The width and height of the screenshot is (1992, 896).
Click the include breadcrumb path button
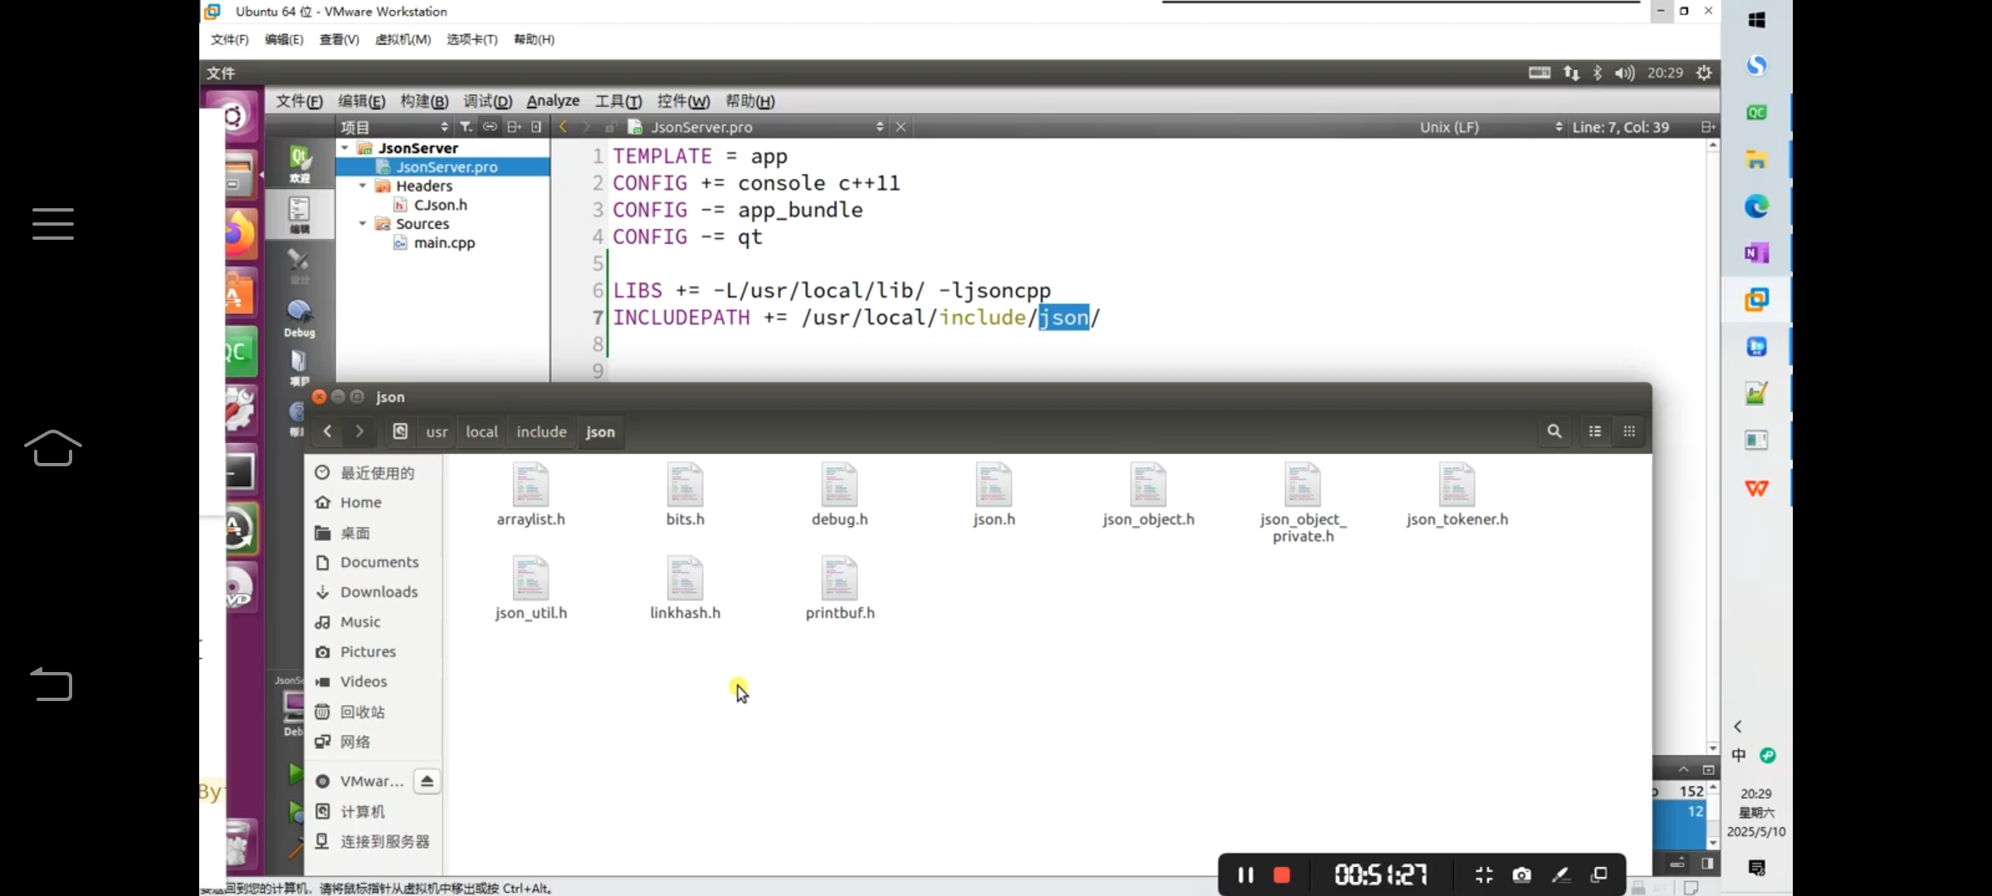[541, 431]
